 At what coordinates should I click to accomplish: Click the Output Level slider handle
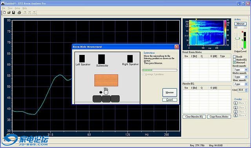point(237,38)
